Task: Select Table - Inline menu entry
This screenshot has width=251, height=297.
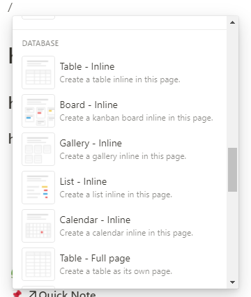Action: (x=119, y=73)
